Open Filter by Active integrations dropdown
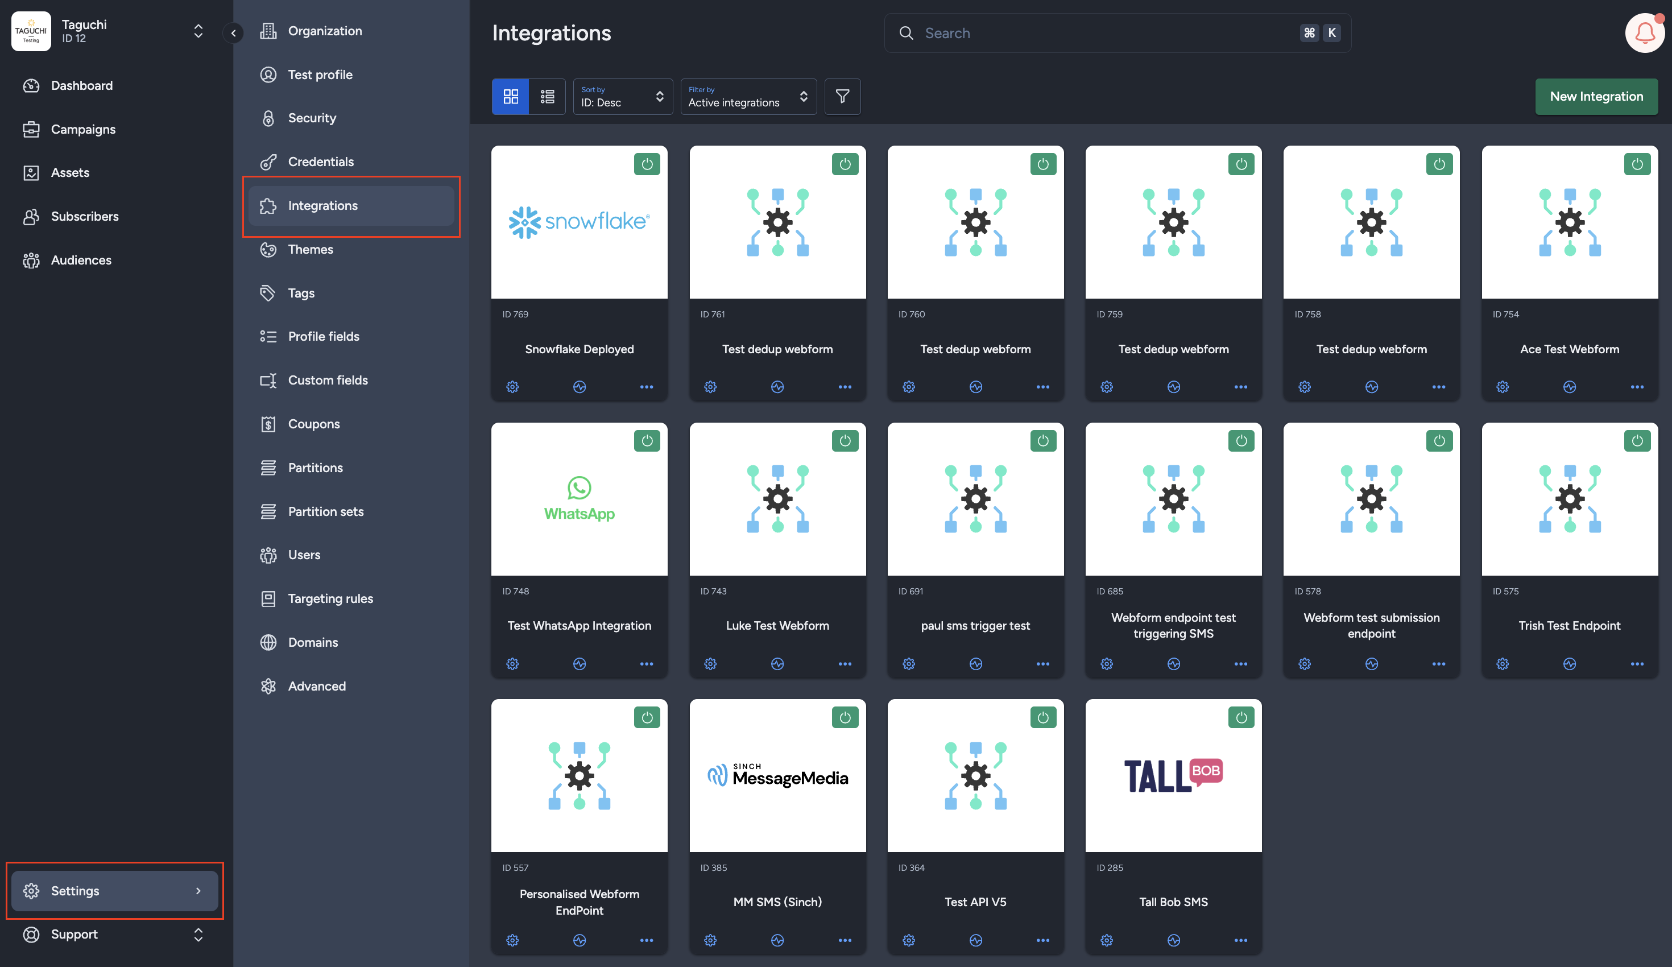The image size is (1672, 967). coord(748,97)
